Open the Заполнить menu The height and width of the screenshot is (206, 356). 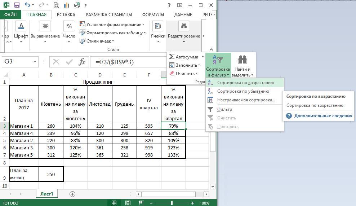[184, 65]
